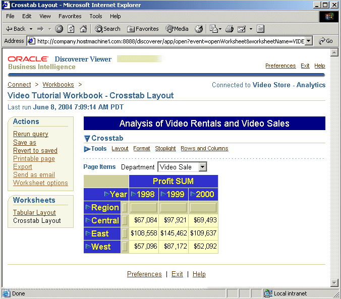Click the bottom Exit footer link
Image resolution: width=341 pixels, height=299 pixels.
(x=177, y=274)
